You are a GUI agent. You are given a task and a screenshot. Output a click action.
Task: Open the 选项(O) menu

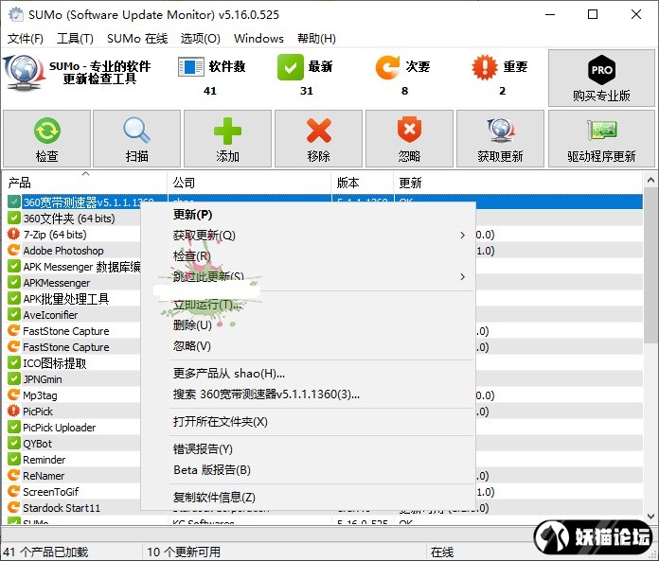[201, 39]
